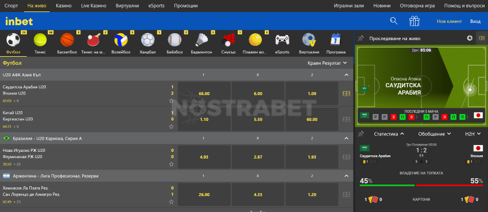The width and height of the screenshot is (488, 212).
Task: Pin the statistics panel
Action: 361,134
